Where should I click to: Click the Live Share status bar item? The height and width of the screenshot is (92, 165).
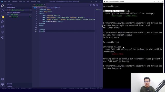point(22,88)
